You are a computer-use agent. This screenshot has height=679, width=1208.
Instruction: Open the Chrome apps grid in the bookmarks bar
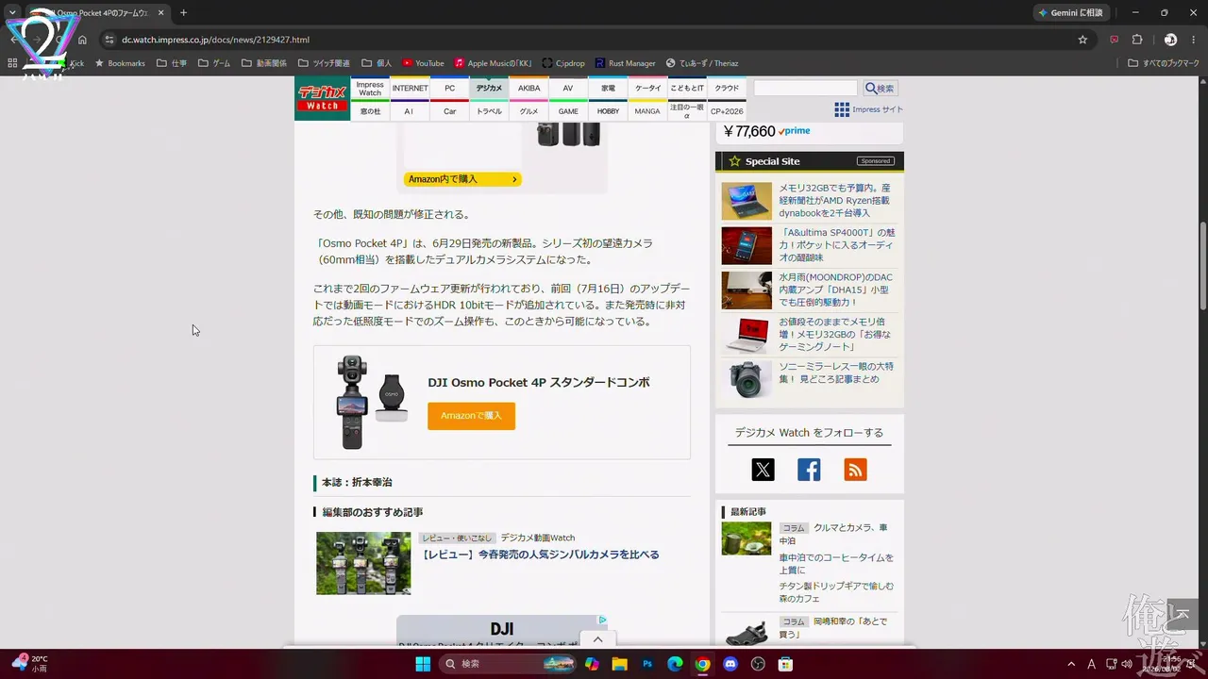[x=12, y=63]
